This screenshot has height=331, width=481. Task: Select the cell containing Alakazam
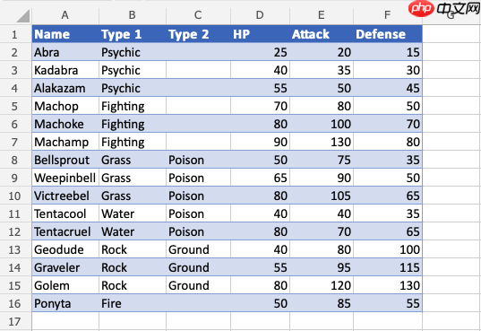point(65,88)
